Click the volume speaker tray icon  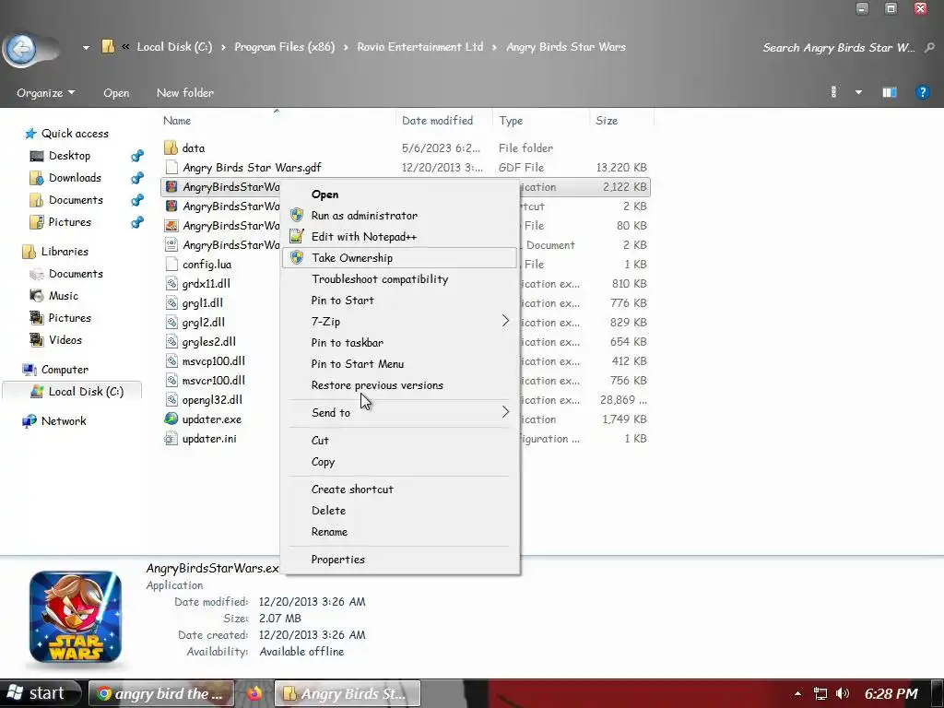(843, 693)
